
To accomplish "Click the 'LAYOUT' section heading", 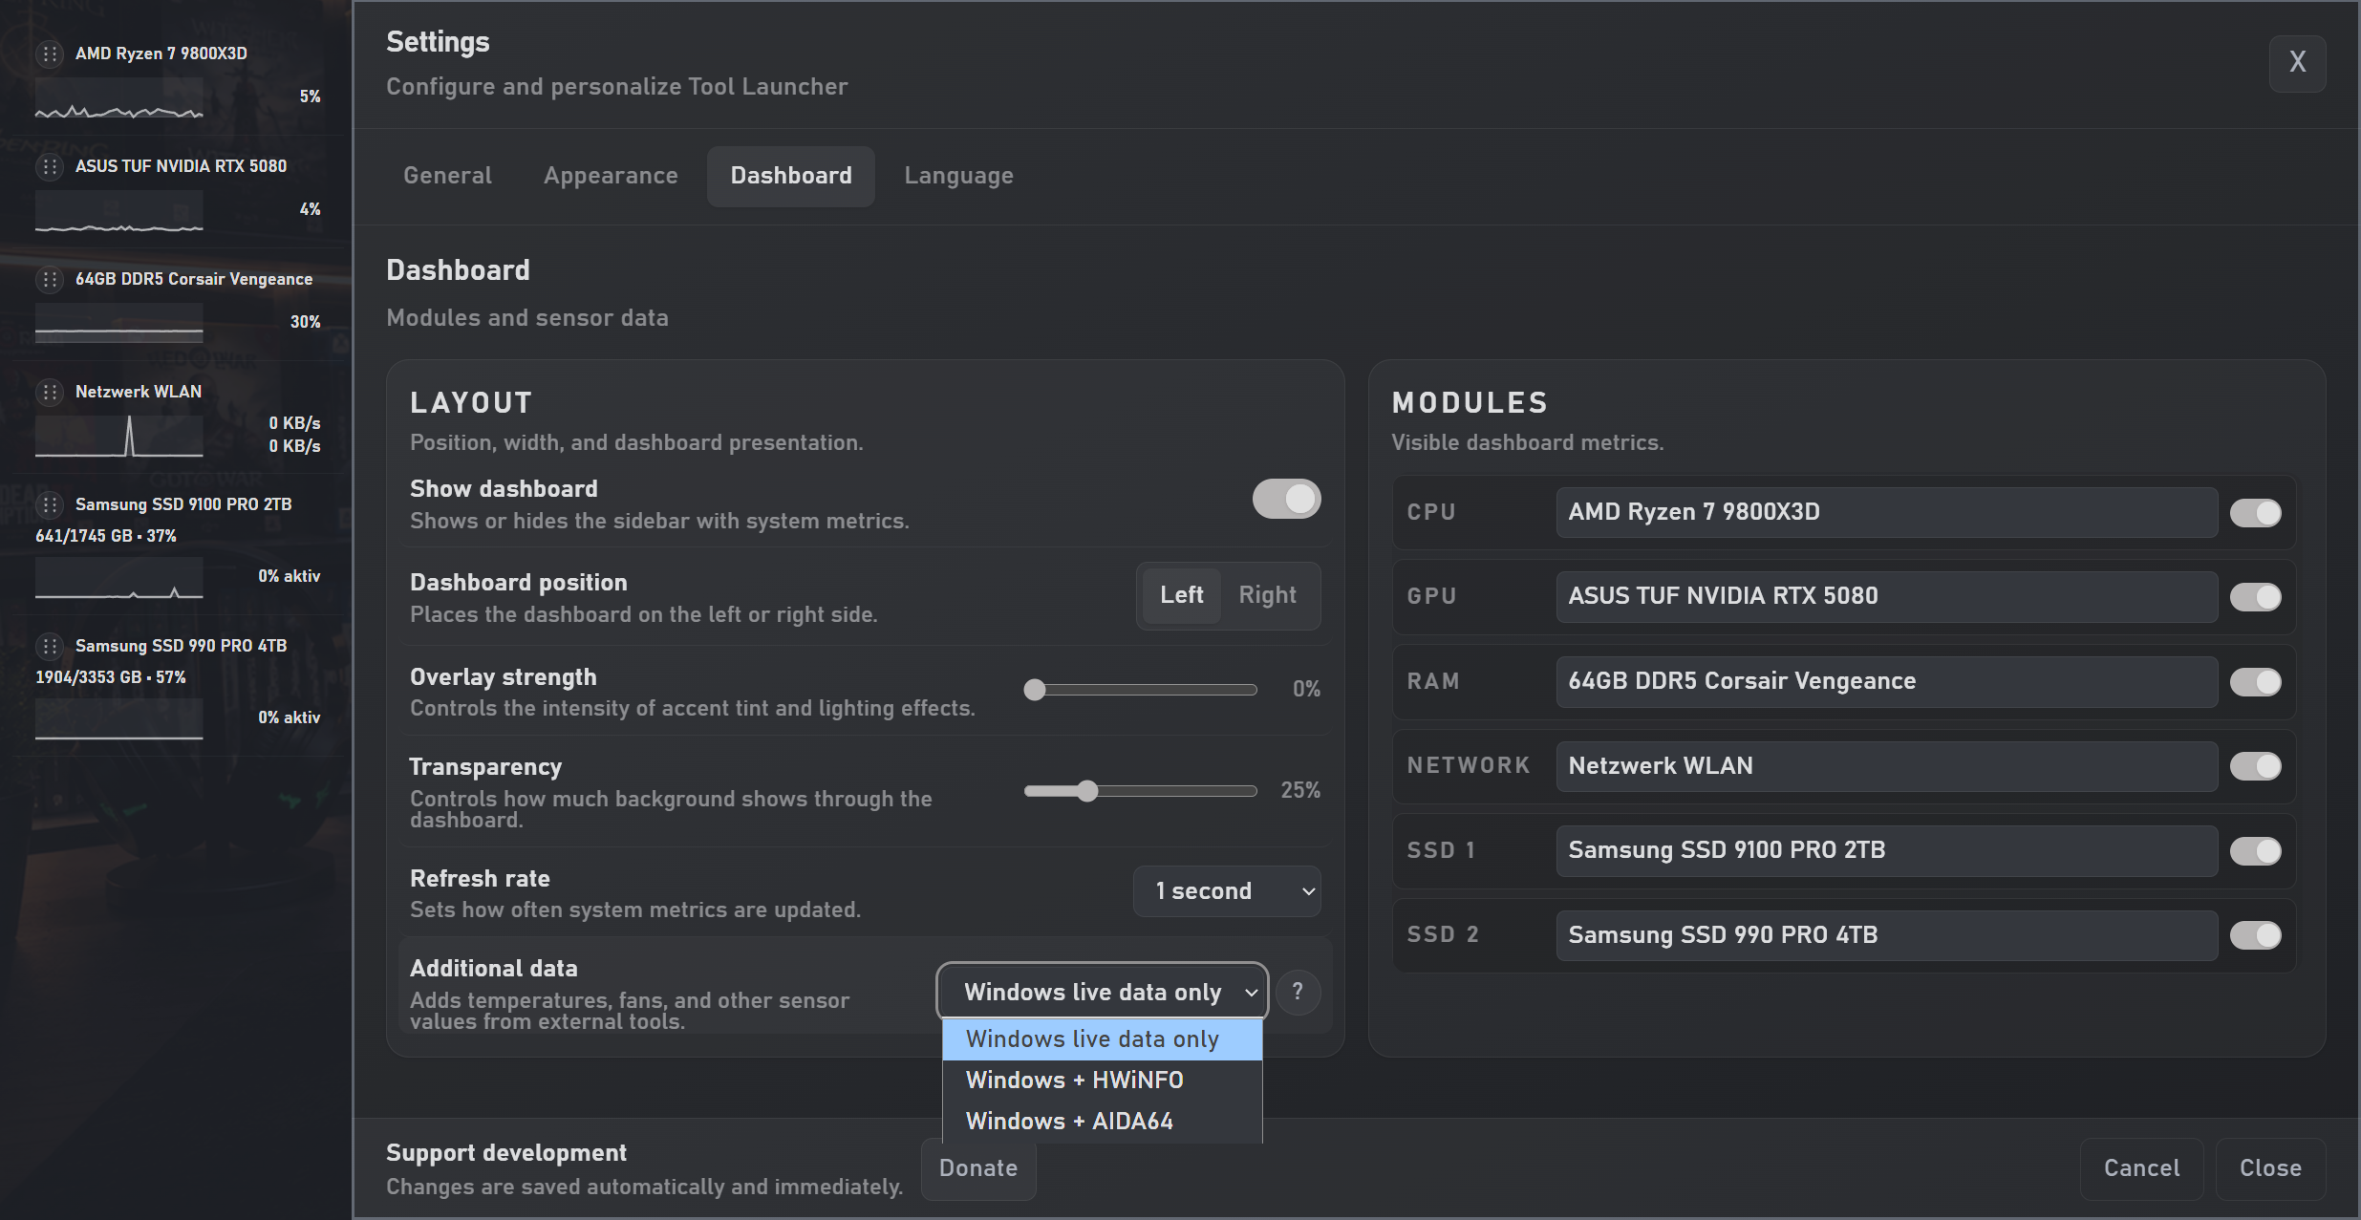I will [x=471, y=403].
